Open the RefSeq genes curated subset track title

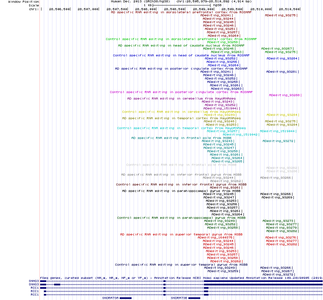(181, 278)
